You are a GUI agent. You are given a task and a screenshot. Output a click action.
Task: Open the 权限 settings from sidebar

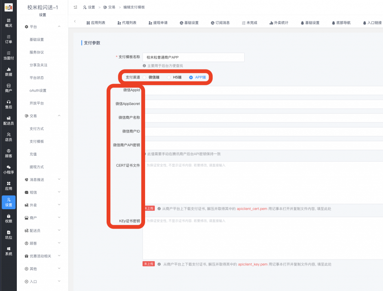(x=8, y=219)
